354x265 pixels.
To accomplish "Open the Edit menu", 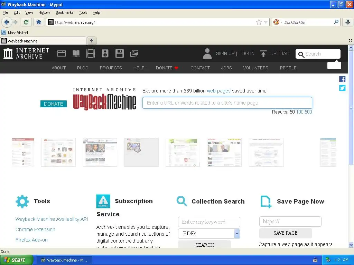I will click(17, 12).
